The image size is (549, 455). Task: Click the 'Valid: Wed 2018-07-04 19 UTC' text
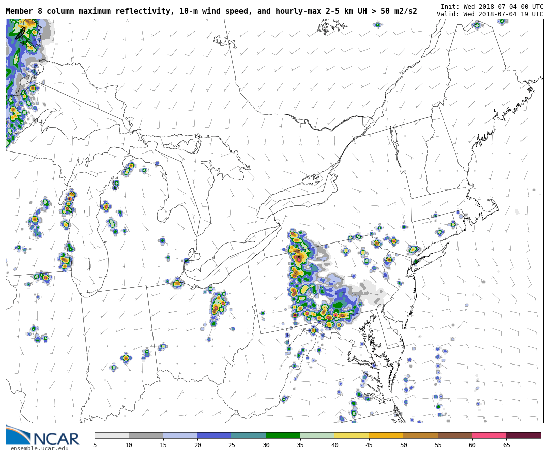pos(490,14)
